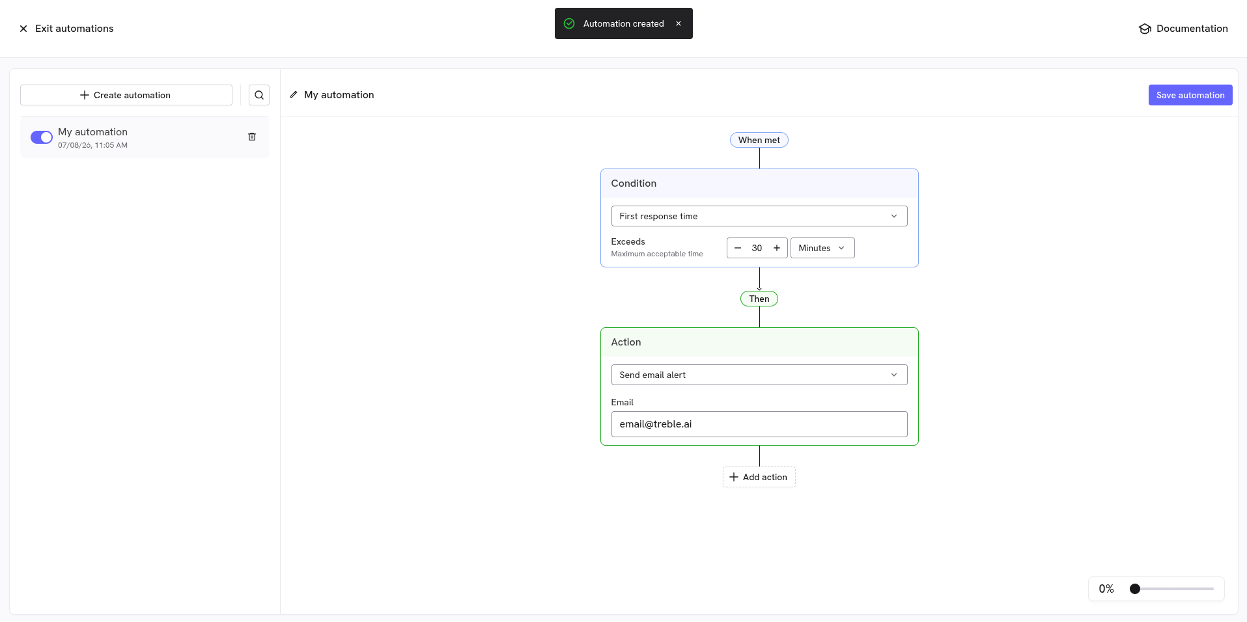Click the Action card header

point(759,342)
